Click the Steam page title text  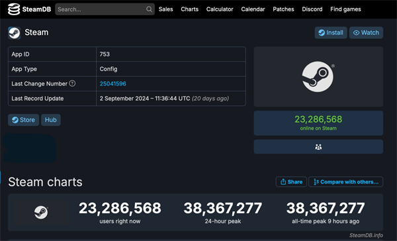(x=36, y=32)
